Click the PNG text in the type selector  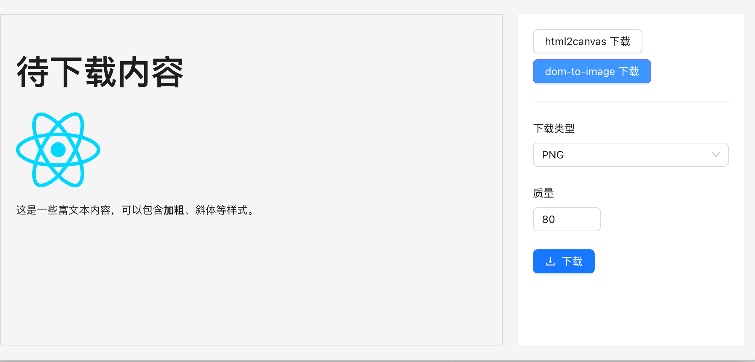pyautogui.click(x=553, y=155)
